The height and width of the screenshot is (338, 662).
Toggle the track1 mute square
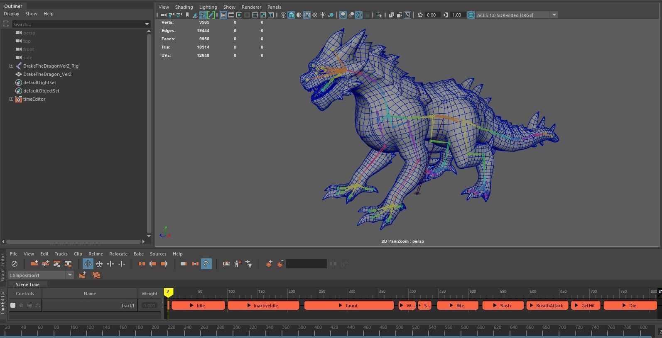13,305
